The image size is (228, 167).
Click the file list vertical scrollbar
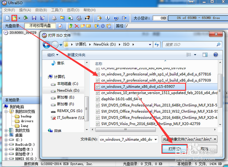tap(220, 91)
